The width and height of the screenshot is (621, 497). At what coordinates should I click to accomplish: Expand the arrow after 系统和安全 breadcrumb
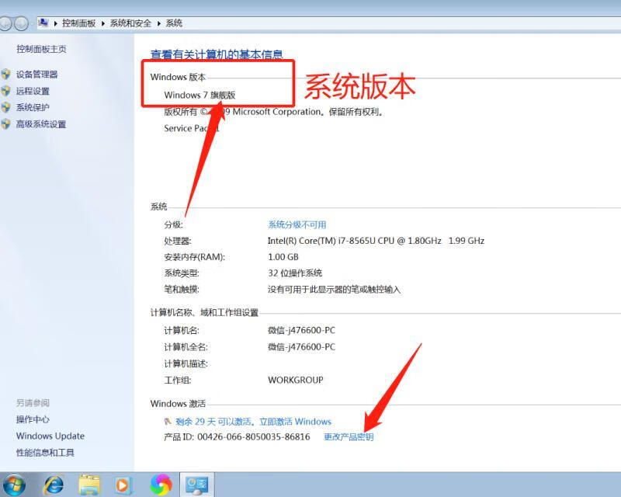click(x=159, y=23)
